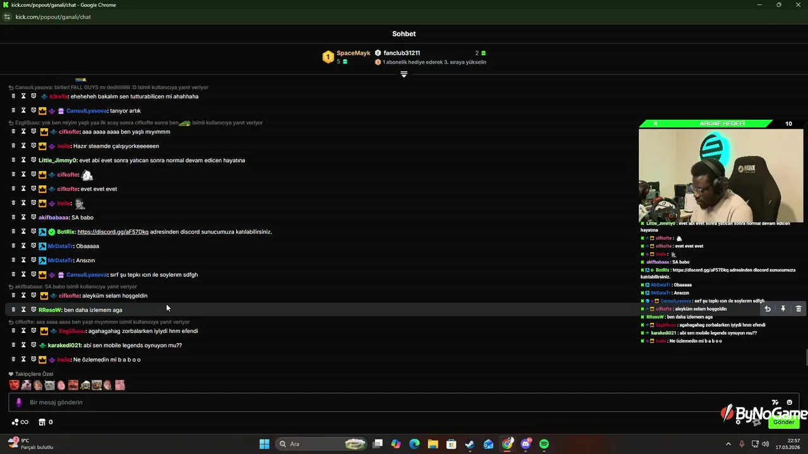Screen dimensions: 808x454
Task: Click the streamer webcam overlay
Action: click(x=721, y=175)
